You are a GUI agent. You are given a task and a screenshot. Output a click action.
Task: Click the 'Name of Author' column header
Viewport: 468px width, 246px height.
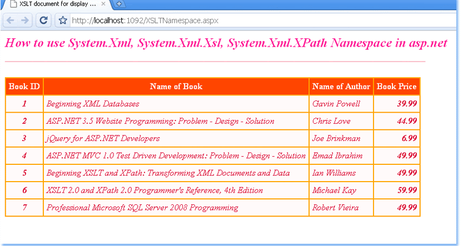(341, 87)
